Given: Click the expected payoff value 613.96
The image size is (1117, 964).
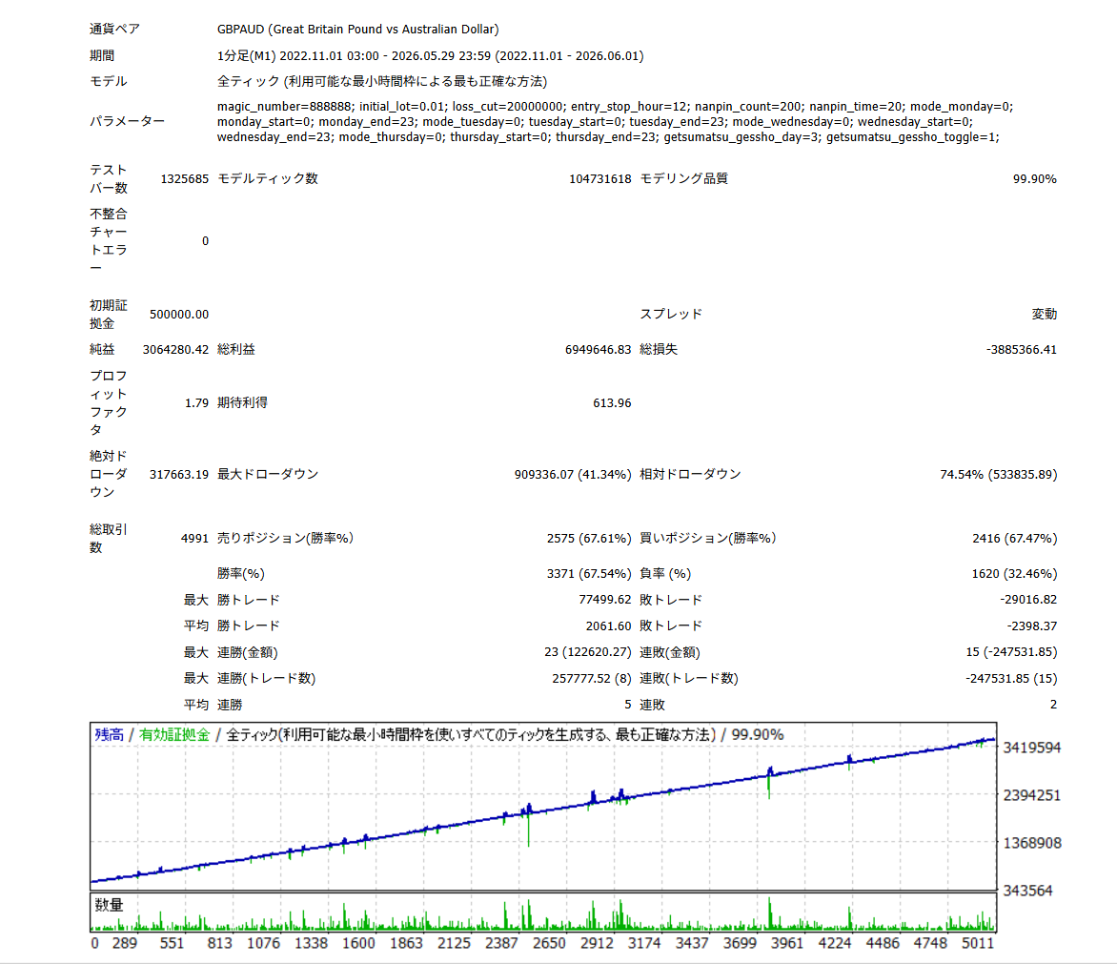Looking at the screenshot, I should [612, 403].
